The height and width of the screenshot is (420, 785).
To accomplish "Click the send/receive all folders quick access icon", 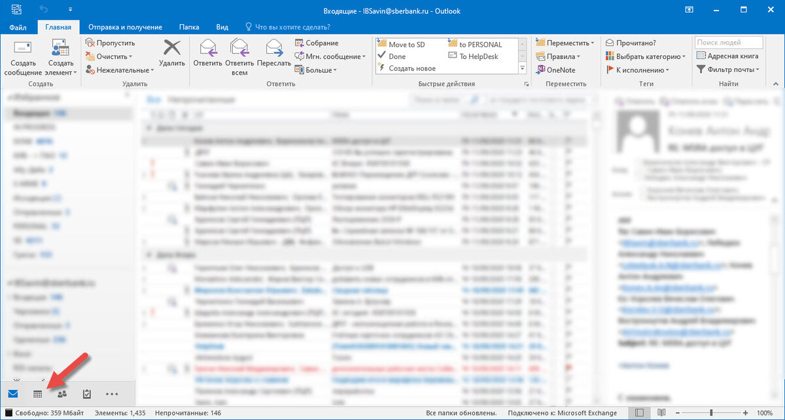I will pyautogui.click(x=16, y=10).
